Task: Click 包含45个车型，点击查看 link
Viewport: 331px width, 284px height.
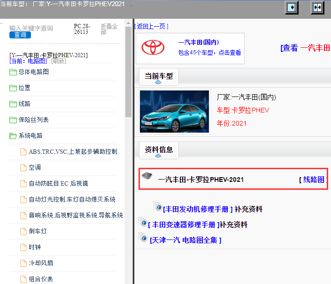Action: point(209,52)
